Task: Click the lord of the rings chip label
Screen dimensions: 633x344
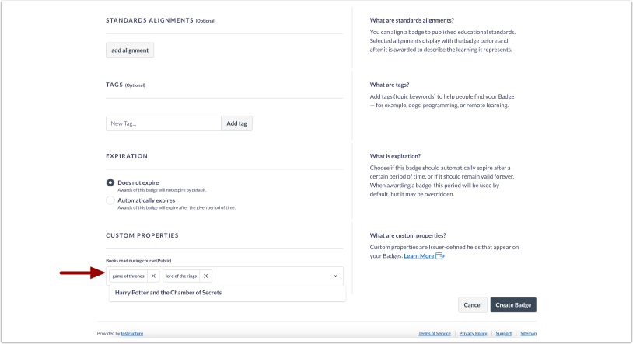Action: coord(180,276)
